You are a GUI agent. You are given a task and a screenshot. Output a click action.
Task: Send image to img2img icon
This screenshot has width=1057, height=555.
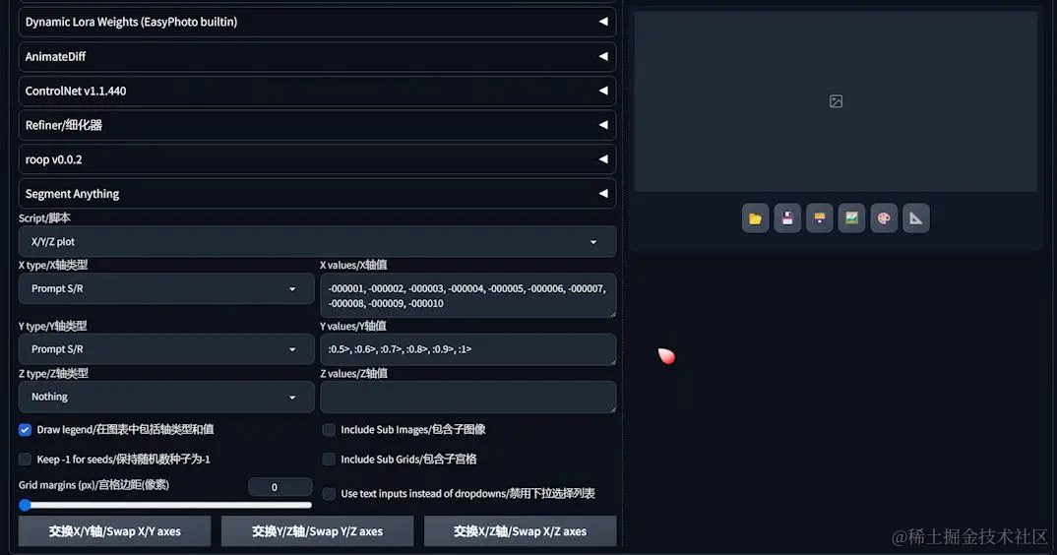[x=851, y=218]
